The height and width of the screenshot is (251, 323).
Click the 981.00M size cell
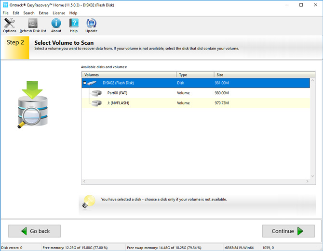tap(222, 83)
